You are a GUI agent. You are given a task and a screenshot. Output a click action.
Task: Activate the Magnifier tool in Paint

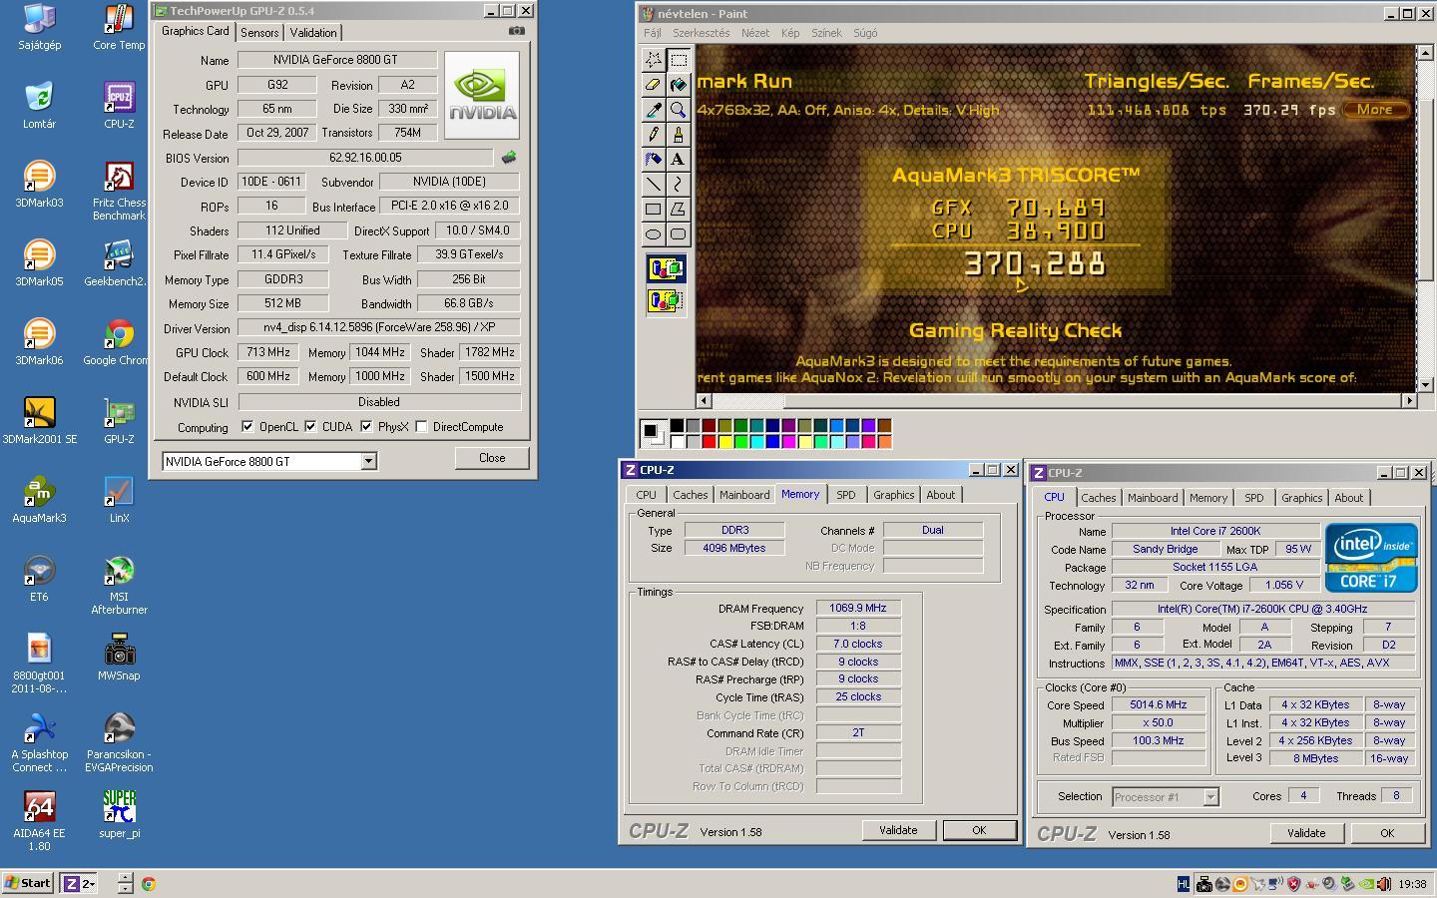(x=678, y=110)
